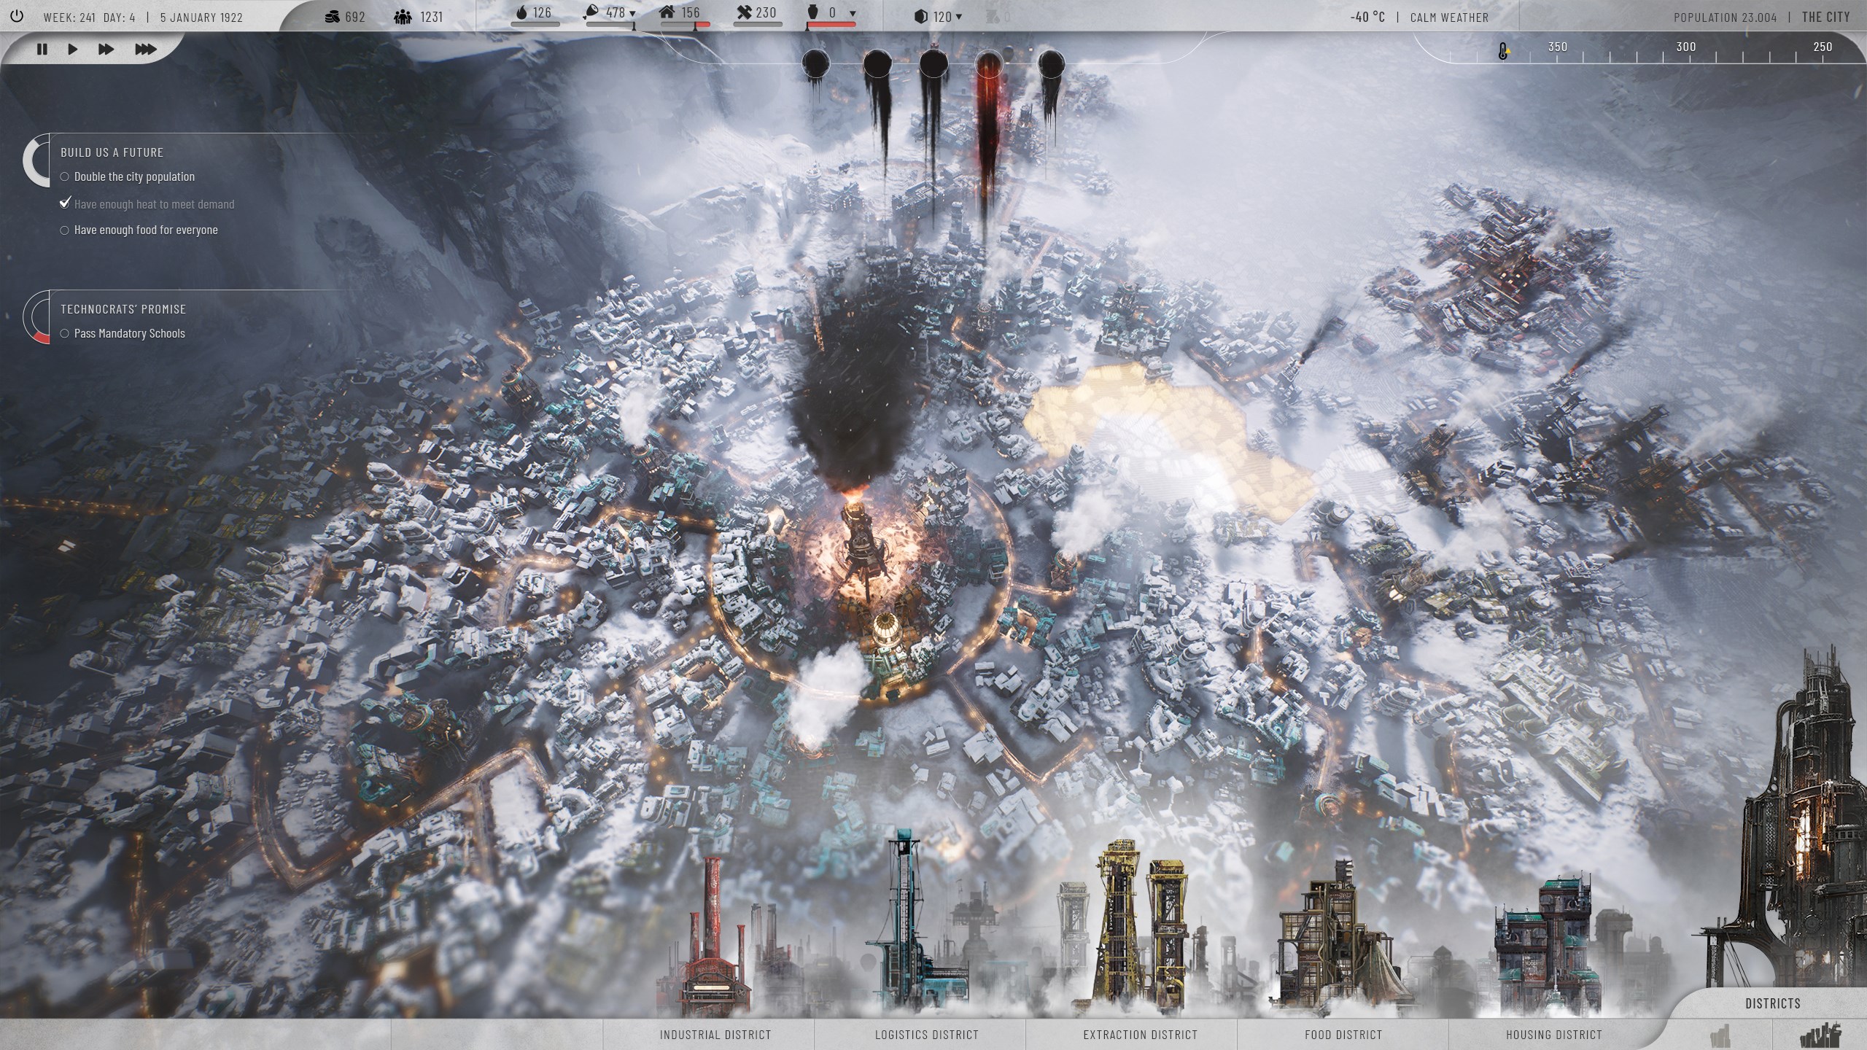Open the food stockpile dropdown next to 478

[632, 12]
